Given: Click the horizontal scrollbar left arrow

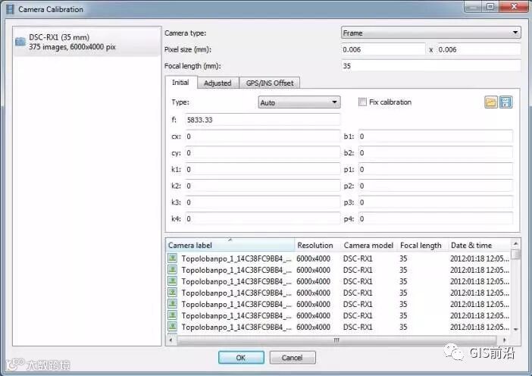Looking at the screenshot, I should [171, 340].
